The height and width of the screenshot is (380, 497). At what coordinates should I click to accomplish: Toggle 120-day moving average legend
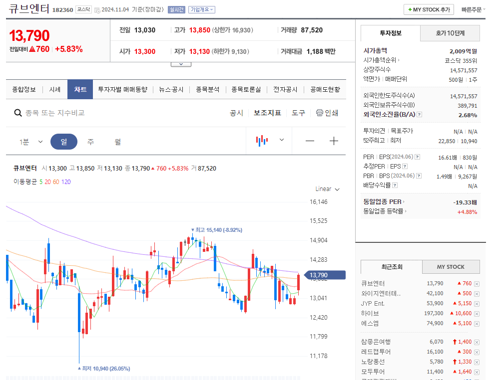pyautogui.click(x=66, y=182)
